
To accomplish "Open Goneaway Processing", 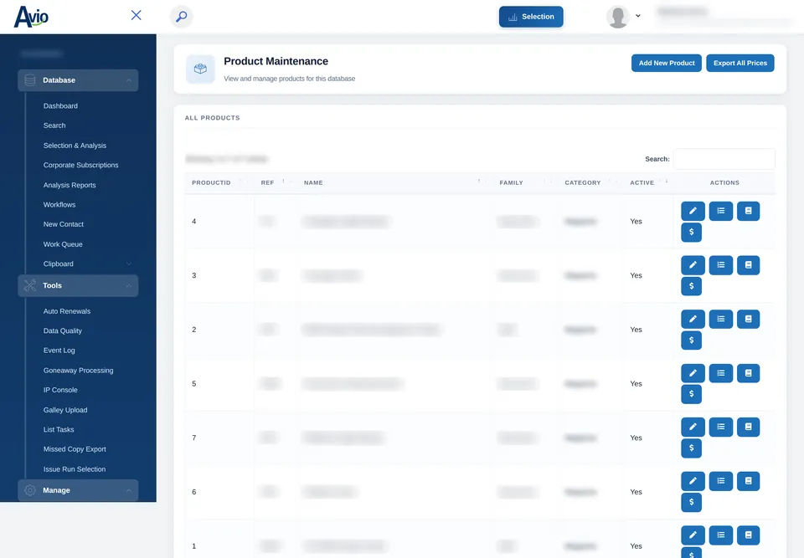I will 79,371.
